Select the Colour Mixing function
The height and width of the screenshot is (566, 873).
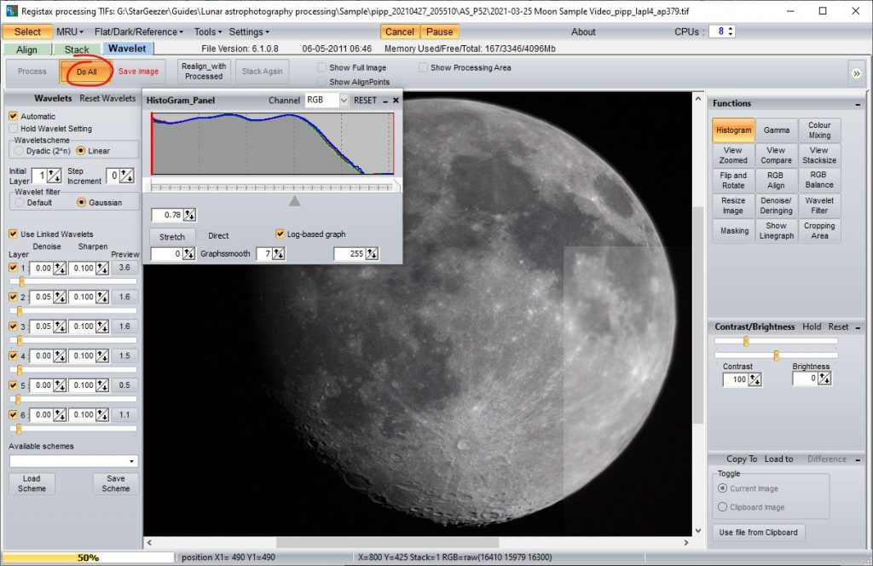[818, 130]
